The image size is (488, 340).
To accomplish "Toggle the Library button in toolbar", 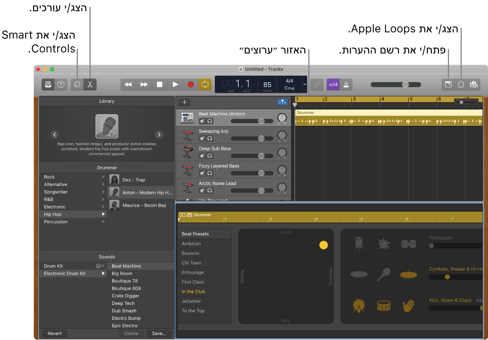I will click(x=48, y=85).
